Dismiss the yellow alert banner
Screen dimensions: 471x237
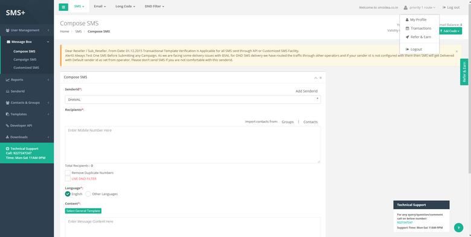point(457,51)
